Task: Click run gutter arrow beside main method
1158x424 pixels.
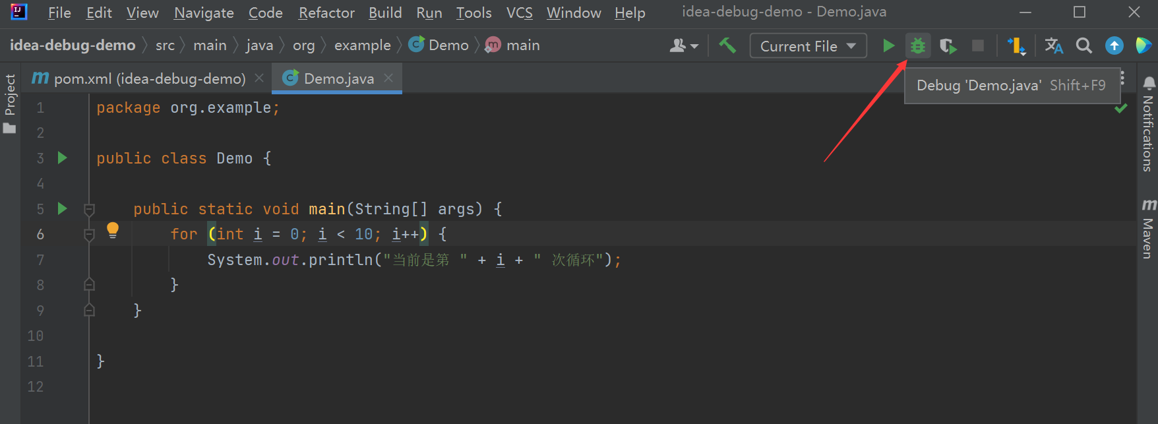Action: click(x=63, y=209)
